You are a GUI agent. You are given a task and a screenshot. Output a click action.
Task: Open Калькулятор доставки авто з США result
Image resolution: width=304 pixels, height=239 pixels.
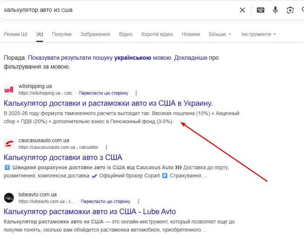(x=63, y=157)
